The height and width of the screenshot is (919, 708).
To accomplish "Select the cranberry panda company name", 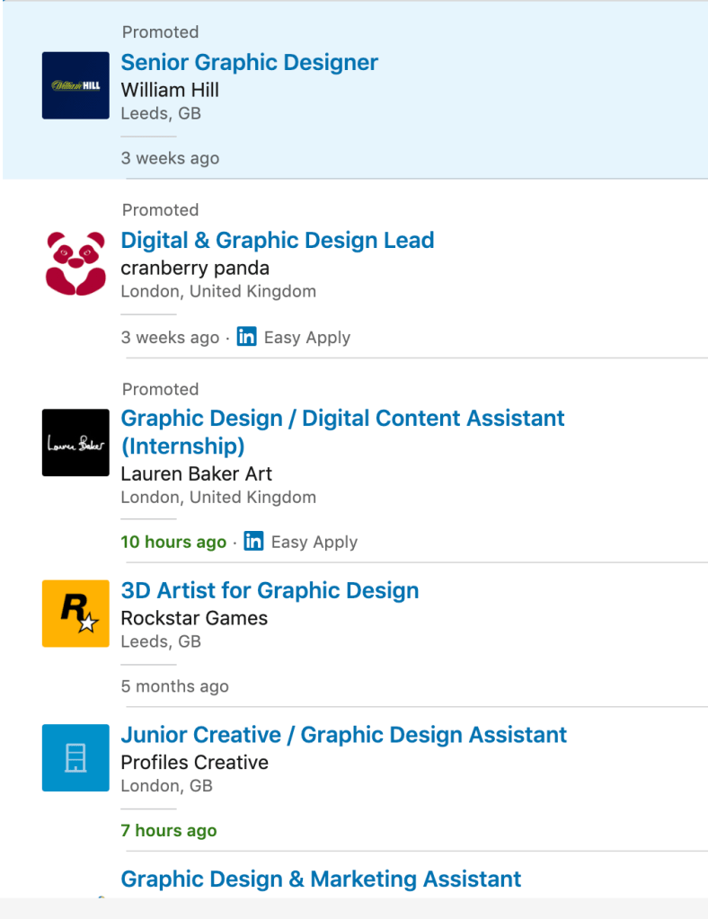I will [195, 268].
